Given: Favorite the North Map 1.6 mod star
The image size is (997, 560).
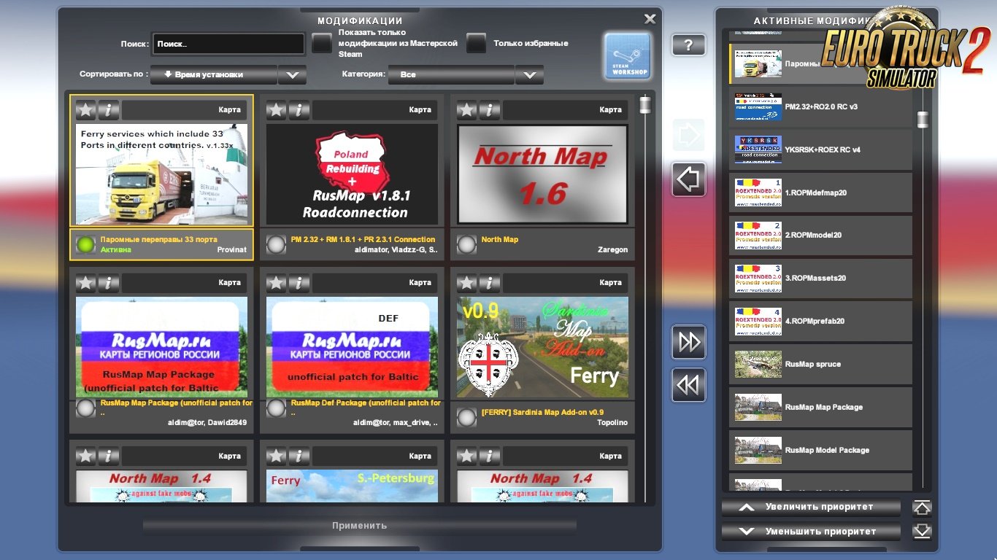Looking at the screenshot, I should point(467,110).
